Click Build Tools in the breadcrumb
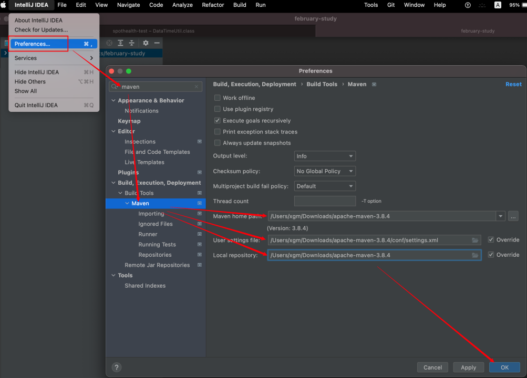Viewport: 527px width, 378px height. [322, 84]
